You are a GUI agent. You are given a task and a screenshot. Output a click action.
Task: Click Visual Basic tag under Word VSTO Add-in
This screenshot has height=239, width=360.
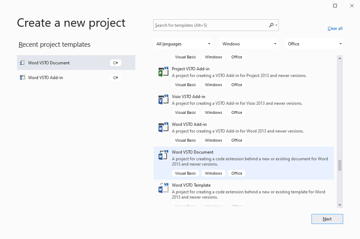(185, 140)
